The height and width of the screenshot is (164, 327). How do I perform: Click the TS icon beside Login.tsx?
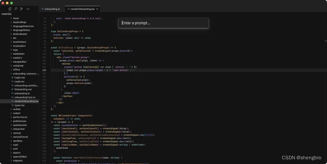click(x=12, y=81)
